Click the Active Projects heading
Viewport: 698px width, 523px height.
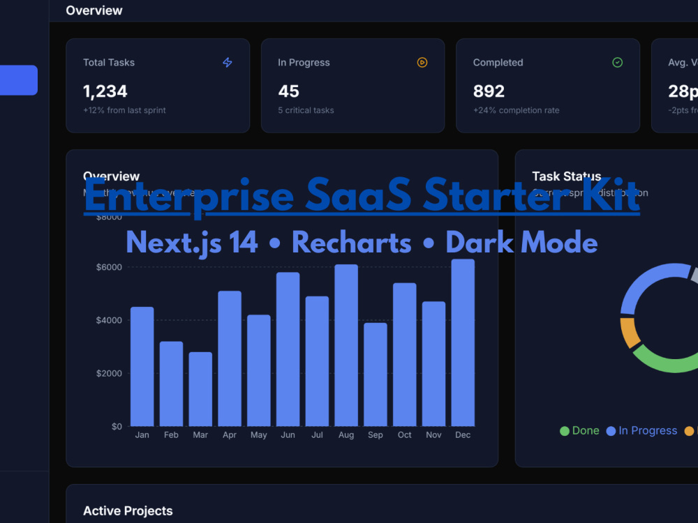pos(128,510)
